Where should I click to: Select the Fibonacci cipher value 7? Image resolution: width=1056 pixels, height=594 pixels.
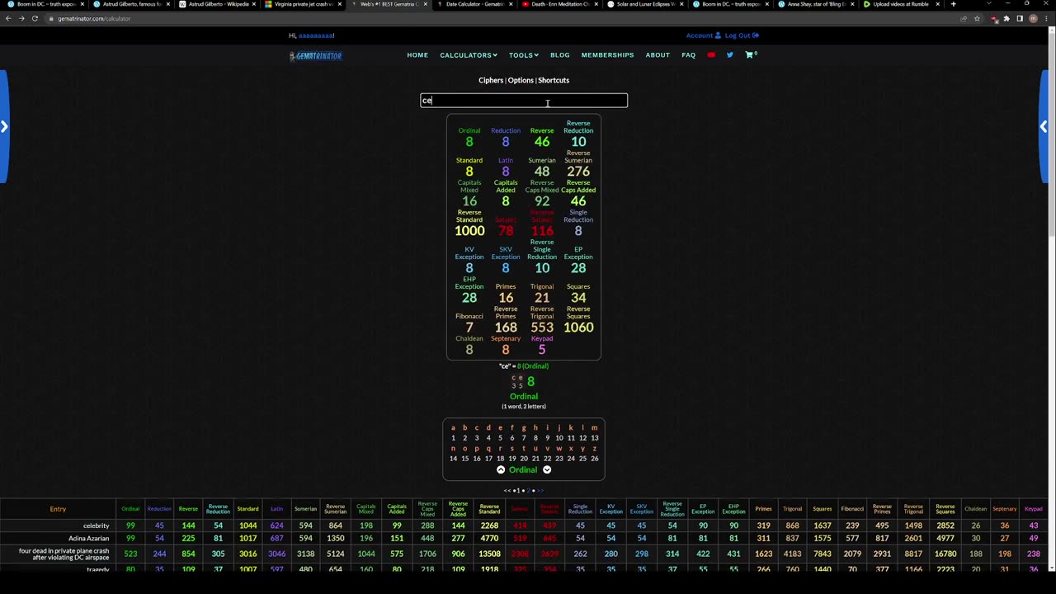[x=469, y=328]
